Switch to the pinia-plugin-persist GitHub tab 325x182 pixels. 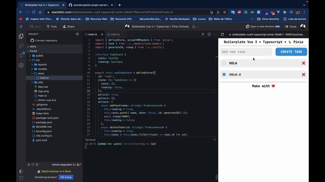coord(90,5)
